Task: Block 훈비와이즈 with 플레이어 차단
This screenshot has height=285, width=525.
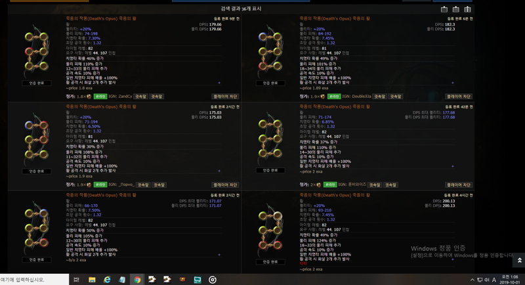Action: pos(459,185)
